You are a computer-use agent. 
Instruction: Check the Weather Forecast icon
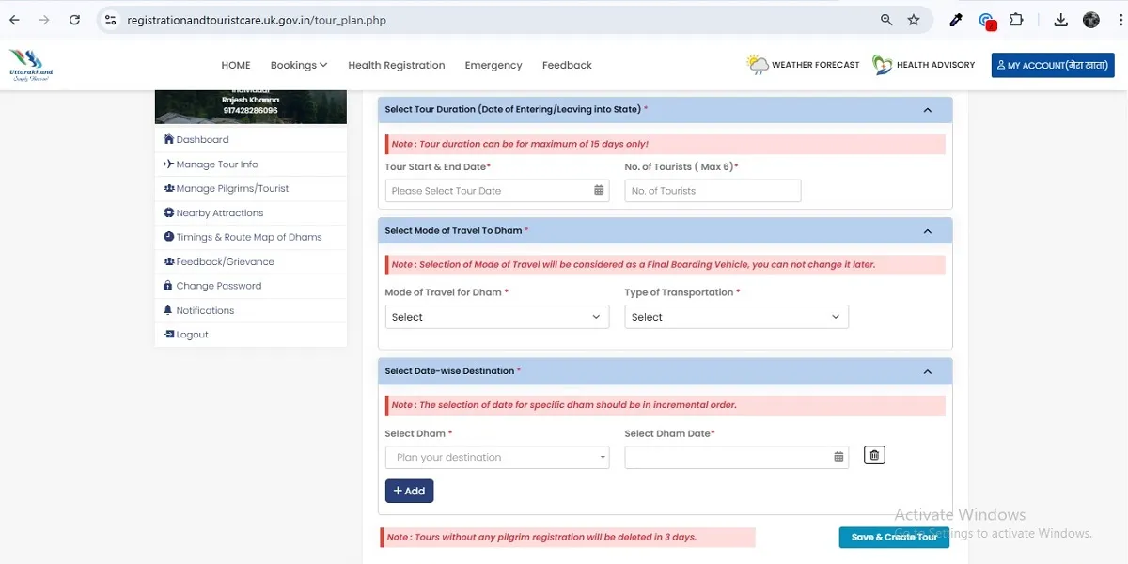coord(758,64)
